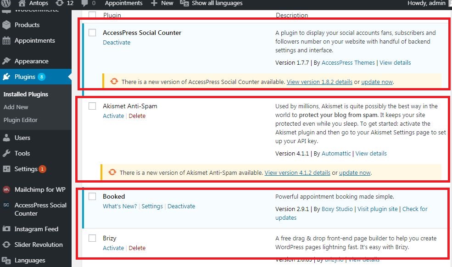Open Instagram Feed menu item
The height and width of the screenshot is (267, 452).
point(36,229)
